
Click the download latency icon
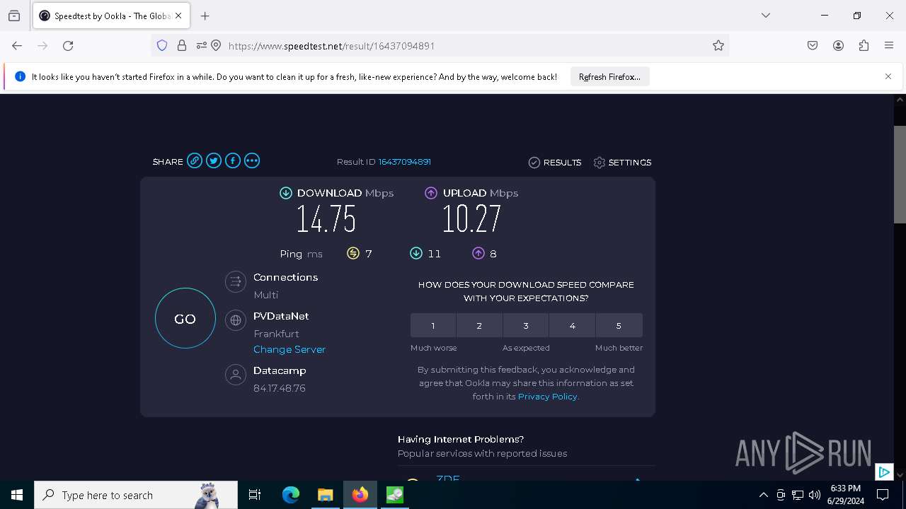[x=416, y=253]
